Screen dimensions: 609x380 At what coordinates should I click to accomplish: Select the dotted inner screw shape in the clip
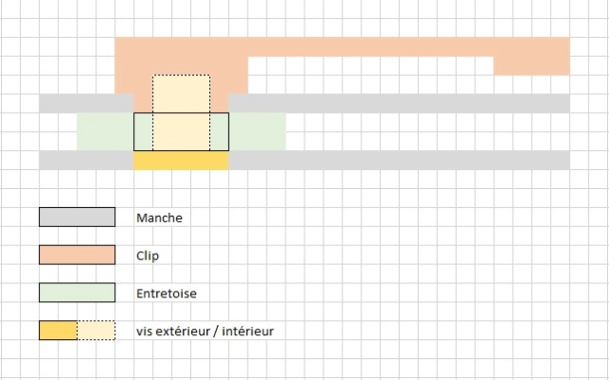click(182, 112)
